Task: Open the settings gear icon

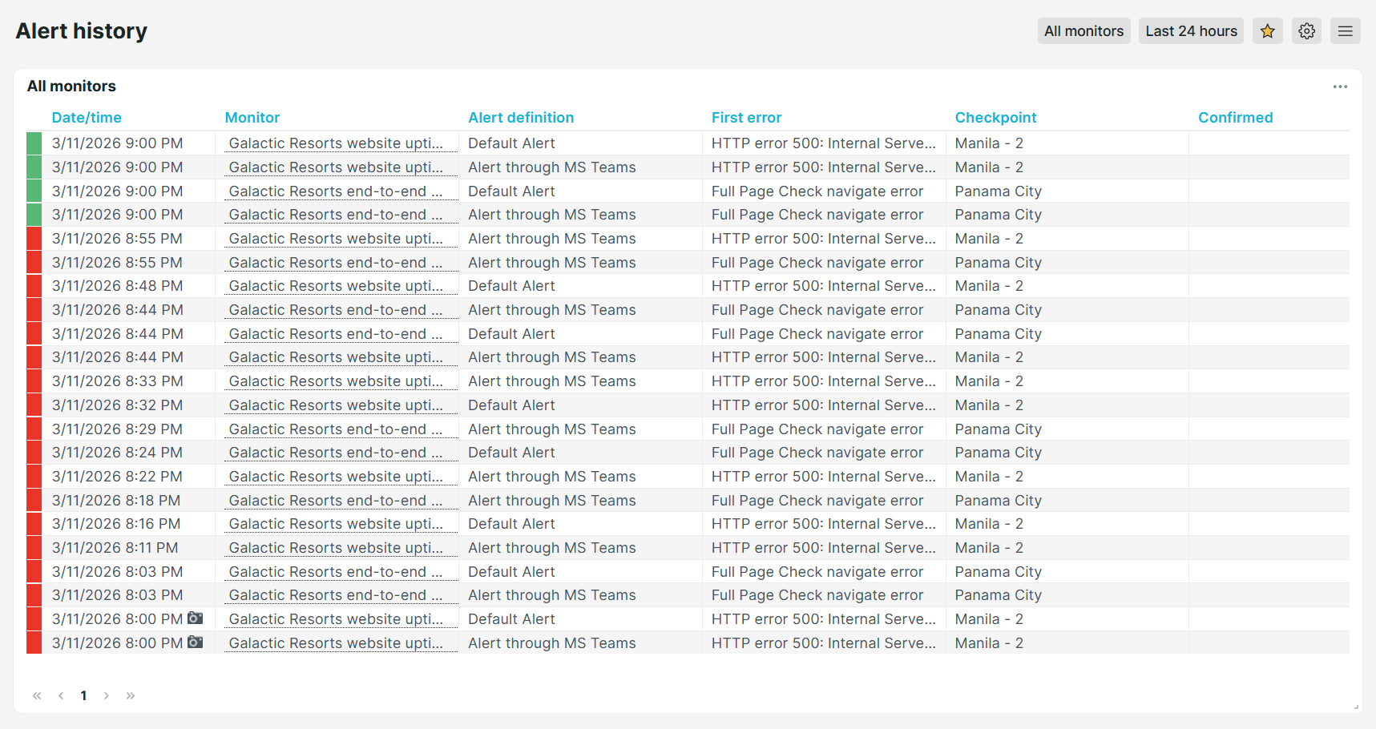Action: [1306, 30]
